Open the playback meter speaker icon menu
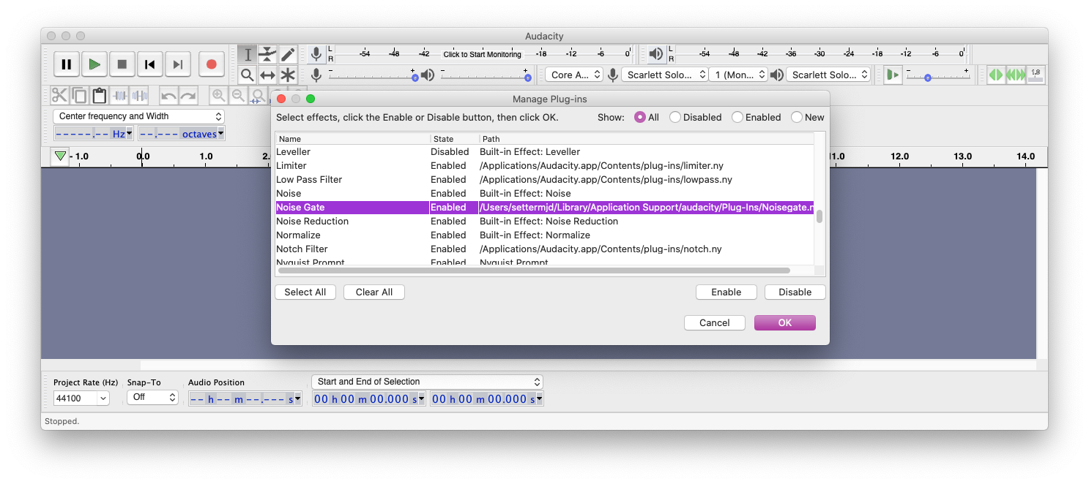Image resolution: width=1089 pixels, height=484 pixels. (655, 54)
